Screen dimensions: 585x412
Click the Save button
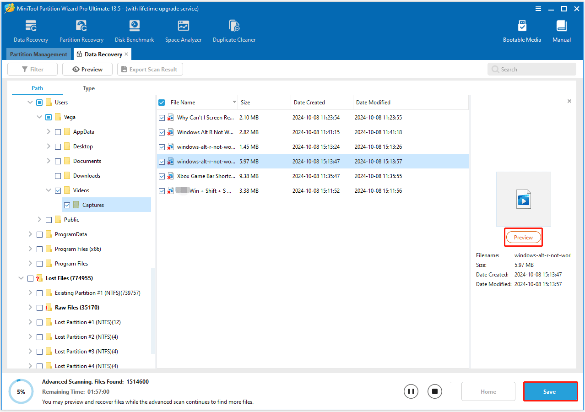(x=550, y=391)
